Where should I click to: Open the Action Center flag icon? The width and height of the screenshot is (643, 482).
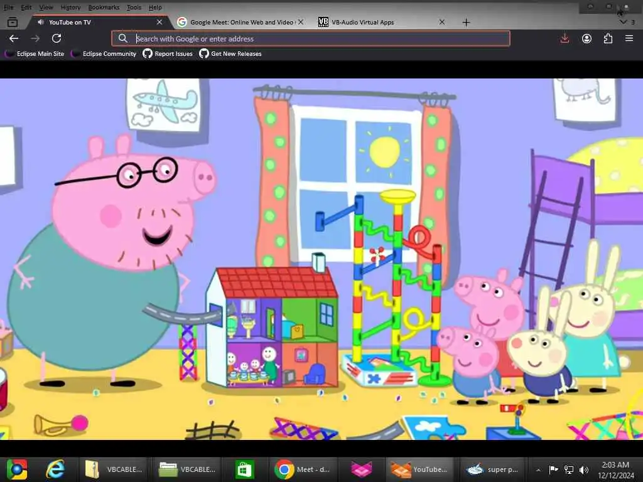pos(554,469)
